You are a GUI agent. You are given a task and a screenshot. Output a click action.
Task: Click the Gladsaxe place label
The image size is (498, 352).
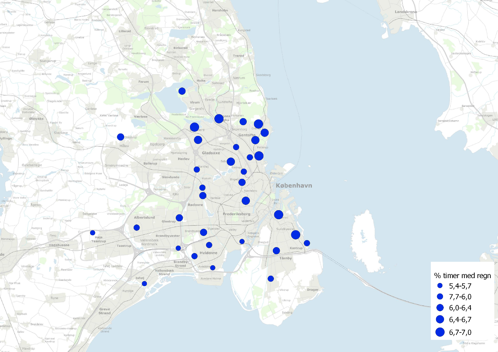click(211, 153)
